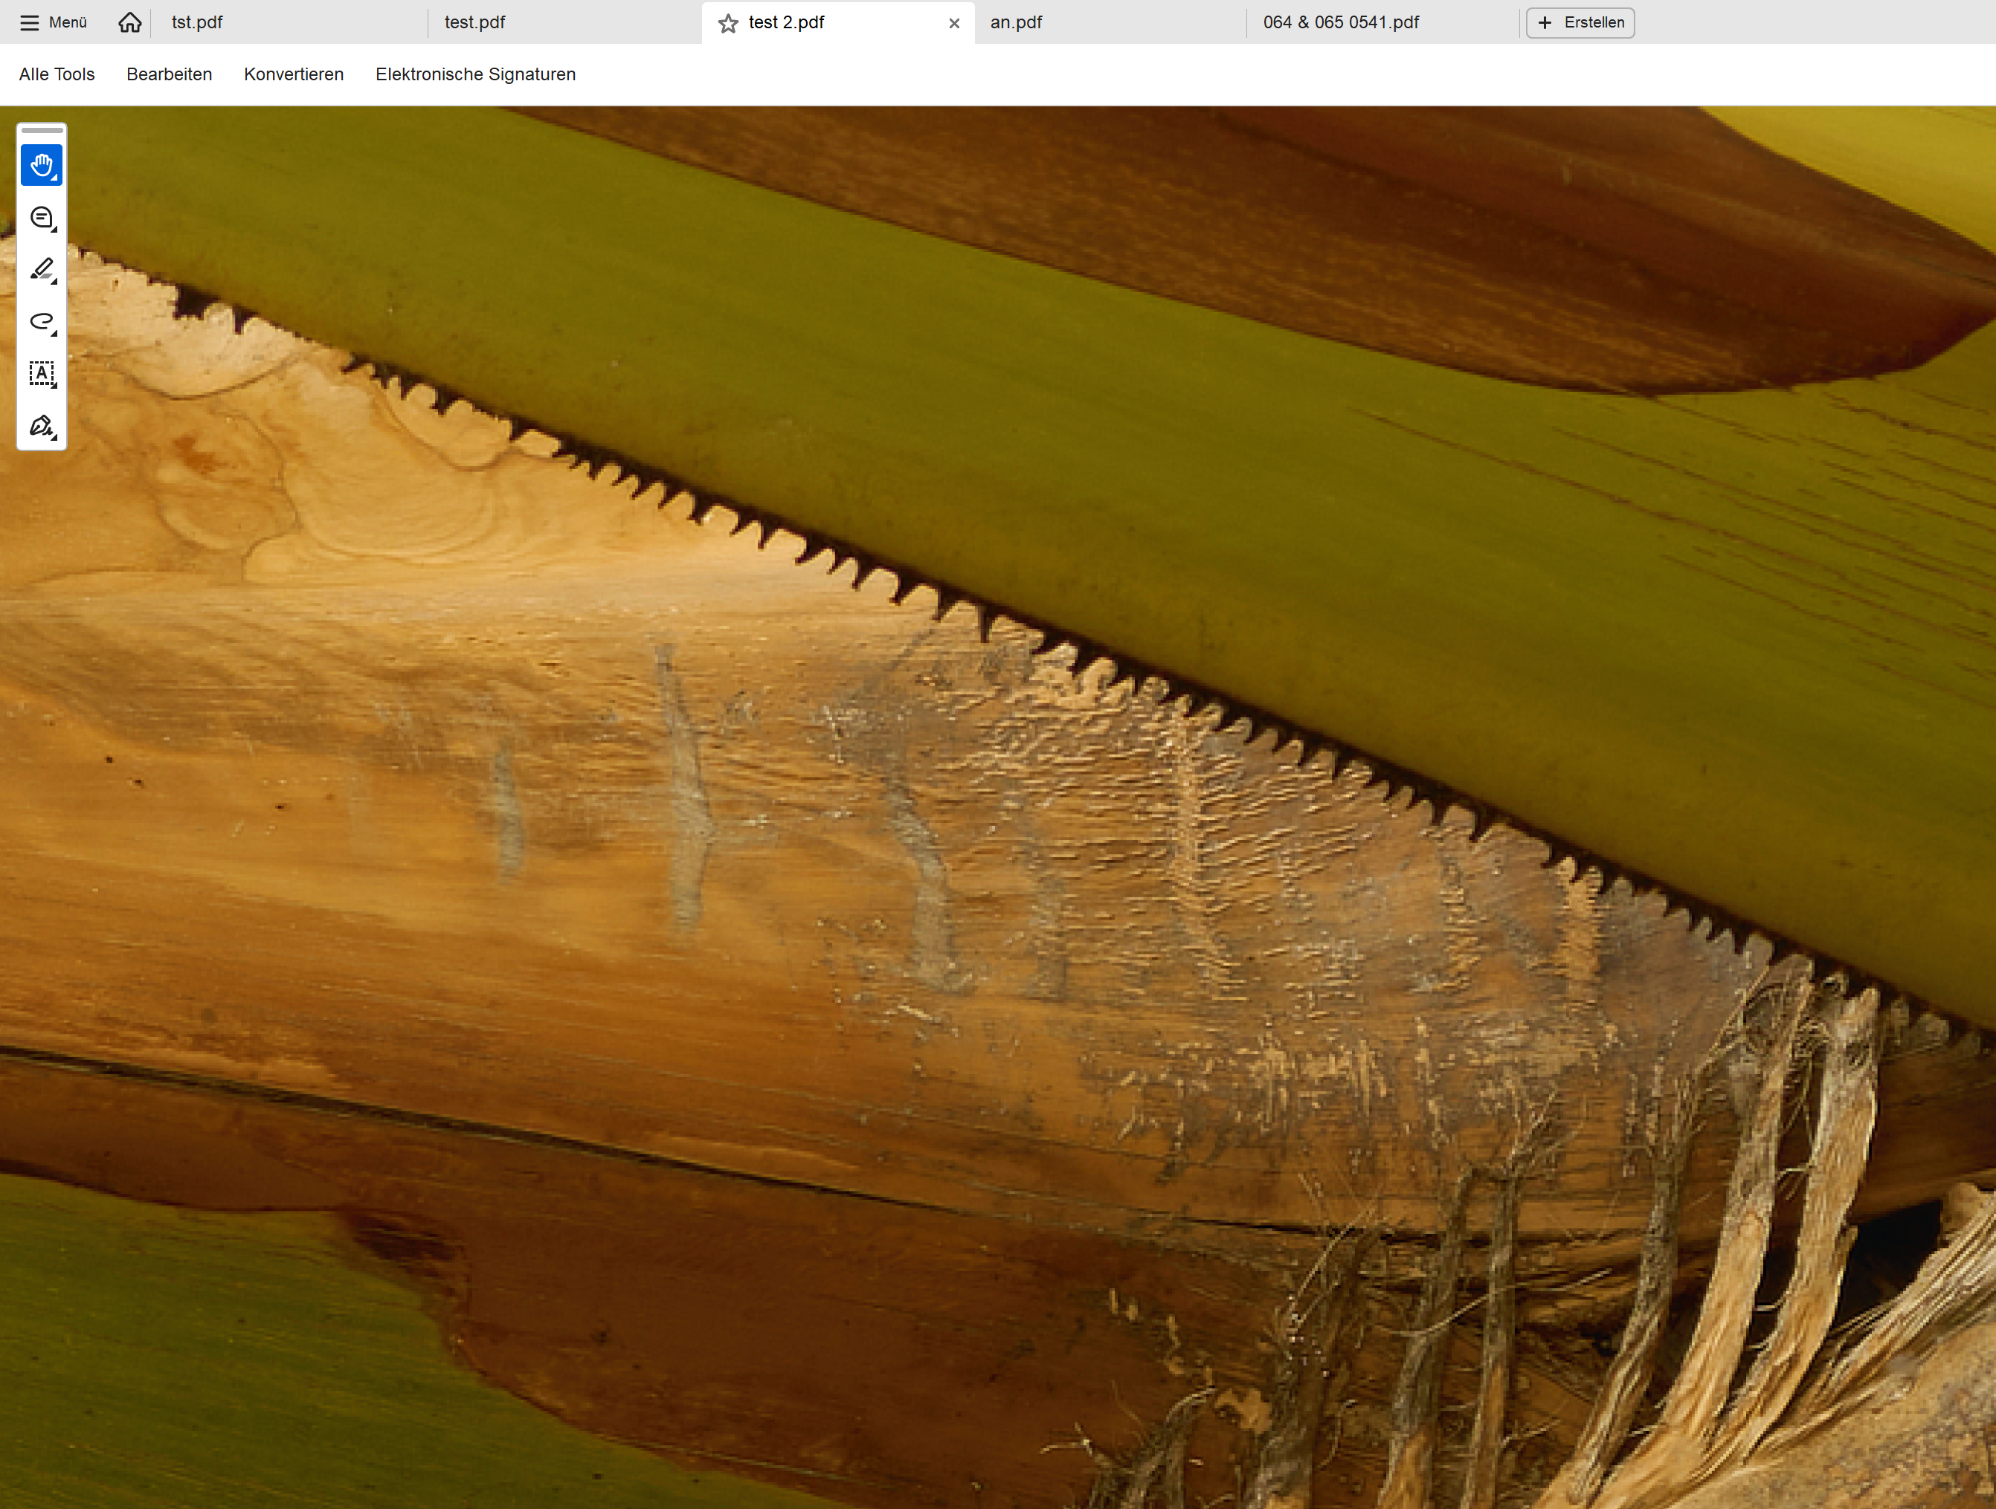Select the text box selection tool
This screenshot has width=1996, height=1509.
coord(42,373)
